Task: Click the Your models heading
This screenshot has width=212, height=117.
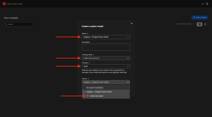Action: pos(11,18)
